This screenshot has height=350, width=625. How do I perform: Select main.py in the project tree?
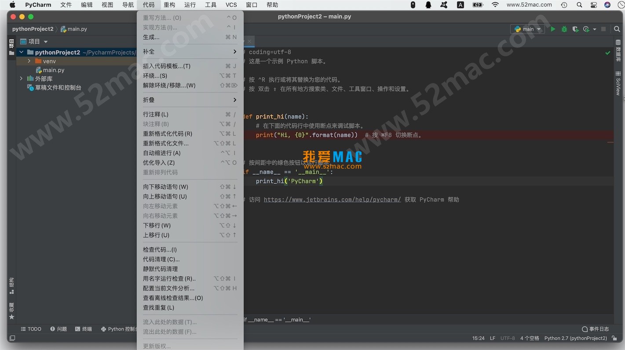coord(50,70)
